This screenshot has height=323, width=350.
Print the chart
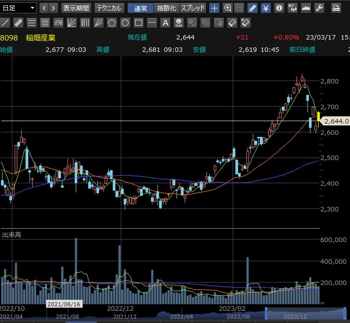336,8
